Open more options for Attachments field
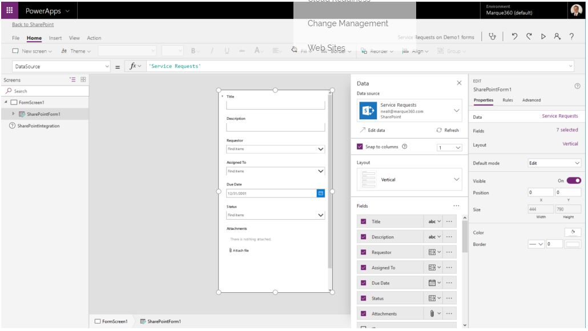 [x=449, y=314]
